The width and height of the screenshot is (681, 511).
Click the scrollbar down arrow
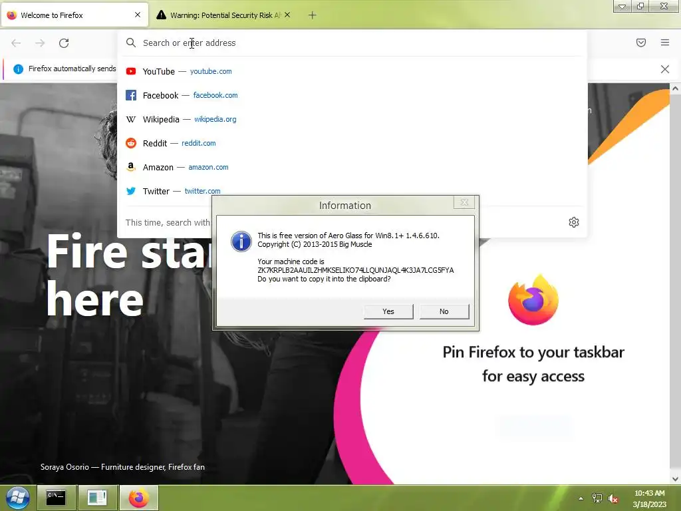pyautogui.click(x=676, y=479)
